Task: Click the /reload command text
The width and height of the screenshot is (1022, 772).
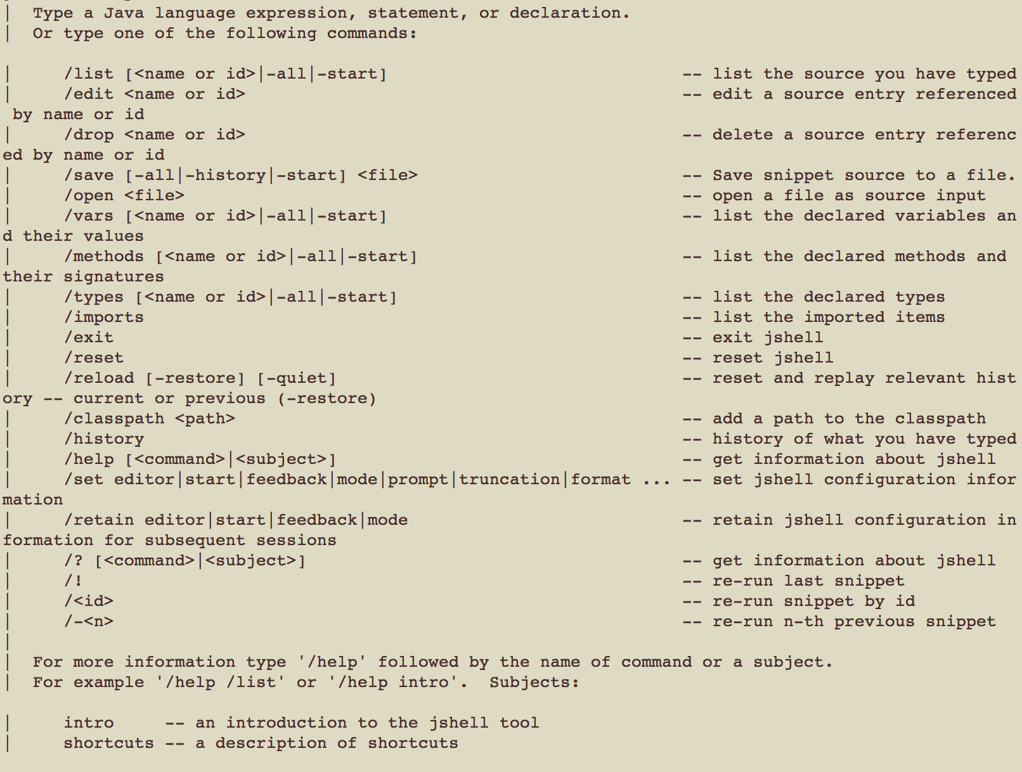Action: [99, 378]
